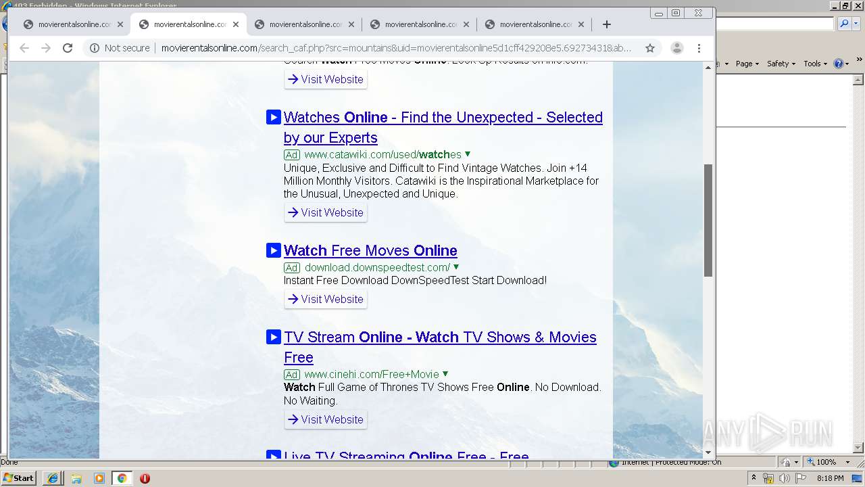Click the volume speaker tray icon
The image size is (865, 487).
point(784,478)
